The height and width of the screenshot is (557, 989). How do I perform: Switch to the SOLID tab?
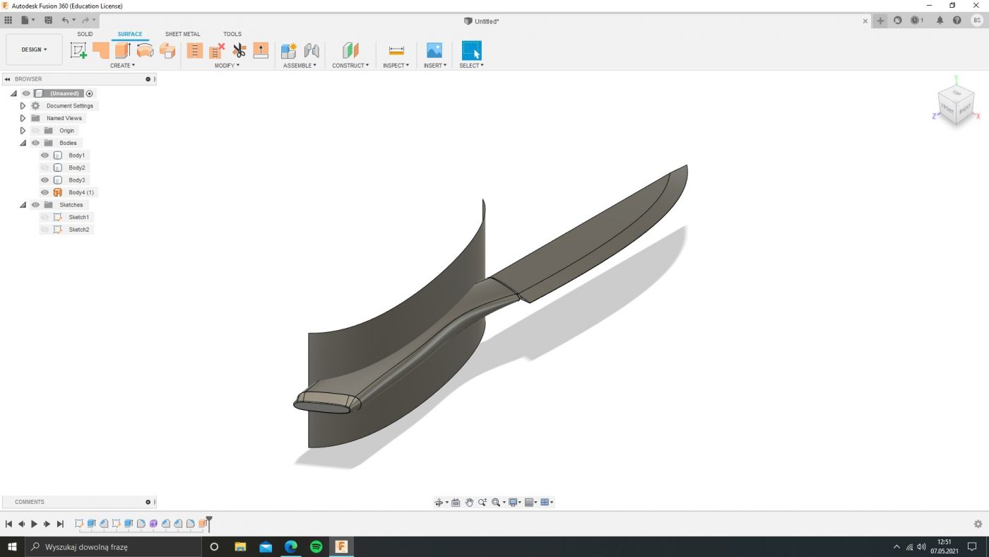click(x=85, y=34)
